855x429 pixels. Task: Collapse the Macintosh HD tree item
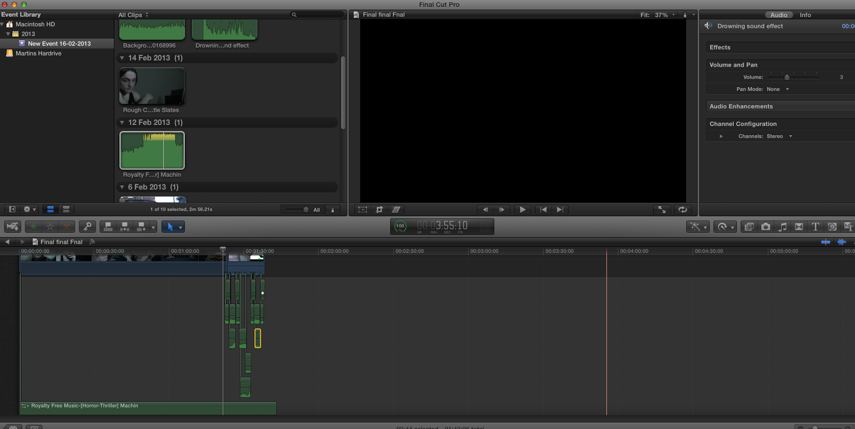[x=3, y=25]
